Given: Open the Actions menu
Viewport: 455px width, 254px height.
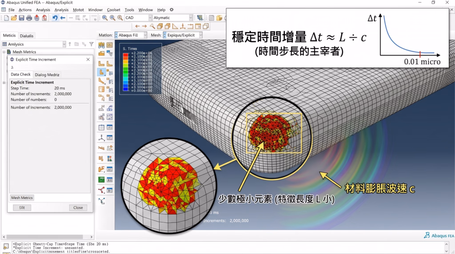Looking at the screenshot, I should (x=25, y=10).
